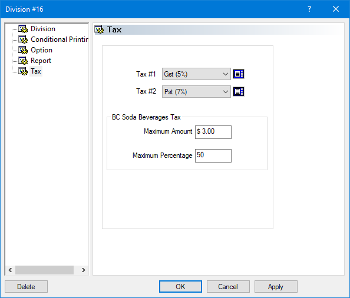Click the Tax tree icon in sidebar
The height and width of the screenshot is (298, 350).
tap(23, 71)
